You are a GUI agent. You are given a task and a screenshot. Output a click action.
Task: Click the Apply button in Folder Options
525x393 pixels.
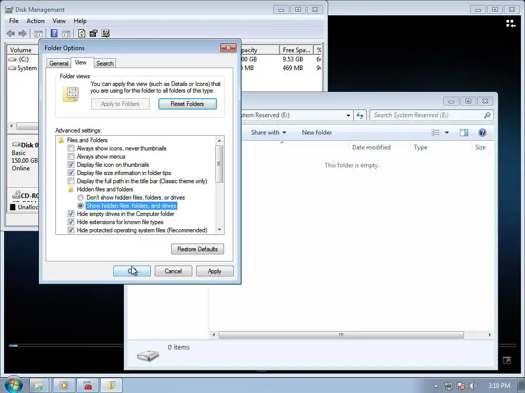215,271
